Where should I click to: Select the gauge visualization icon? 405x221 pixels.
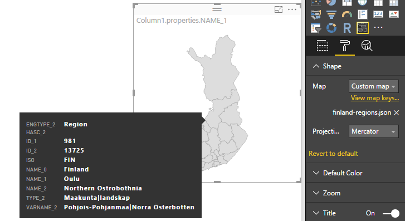click(347, 14)
